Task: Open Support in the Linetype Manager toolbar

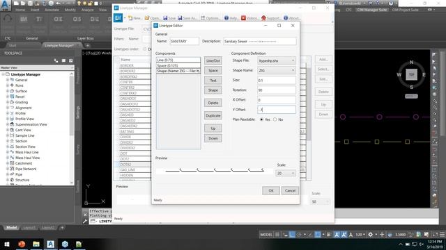Action: 271,18
